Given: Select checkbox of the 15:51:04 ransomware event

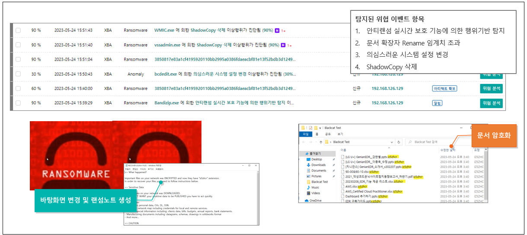Looking at the screenshot, I should pyautogui.click(x=18, y=59).
